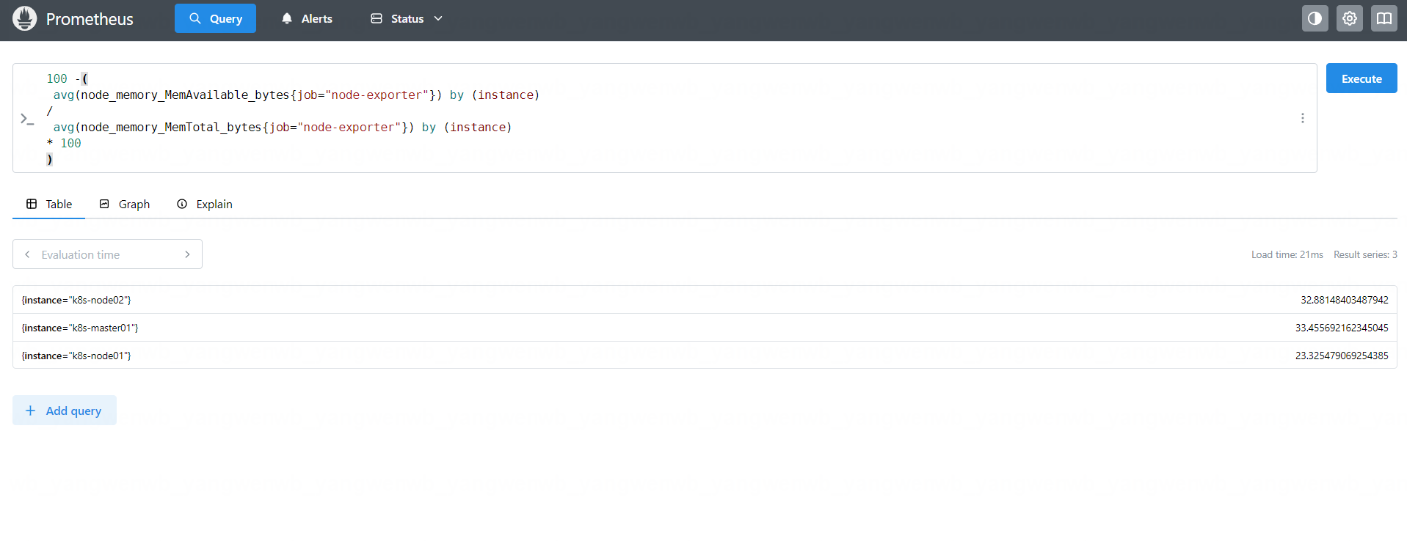Open the documentation book icon
Viewport: 1407px width, 541px height.
[1384, 18]
